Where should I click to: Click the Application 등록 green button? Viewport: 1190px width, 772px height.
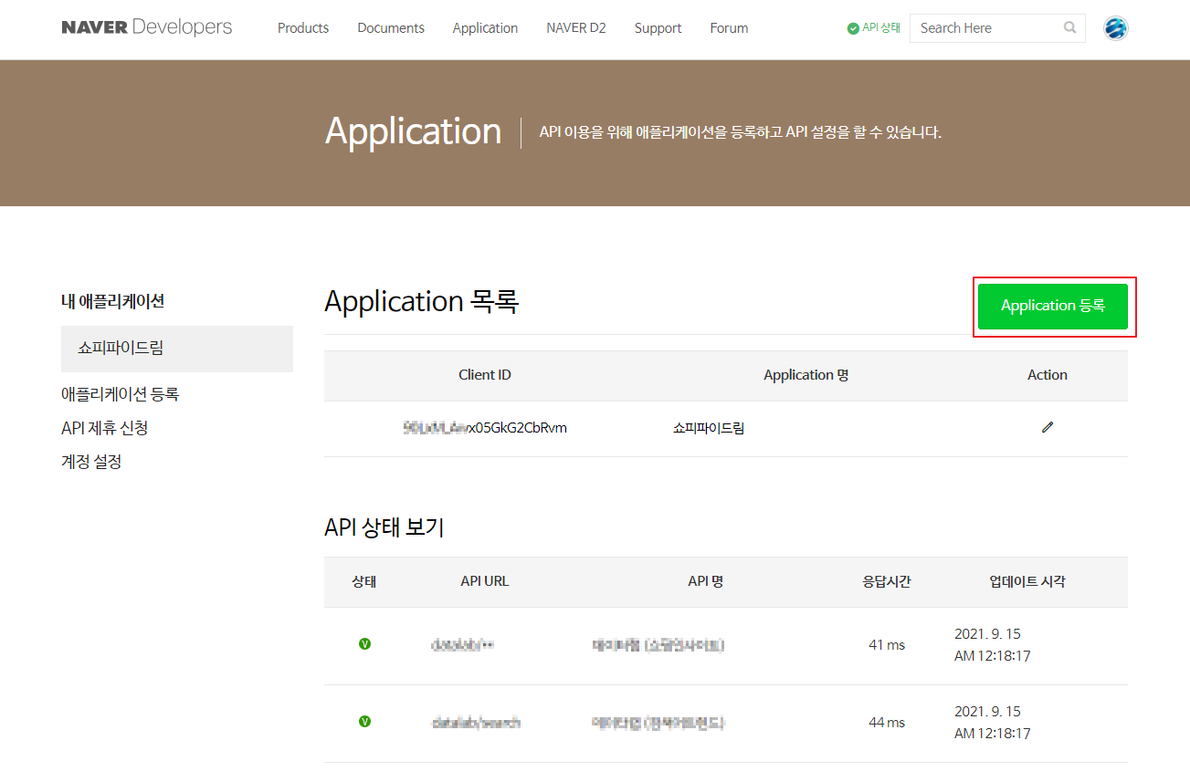point(1053,307)
